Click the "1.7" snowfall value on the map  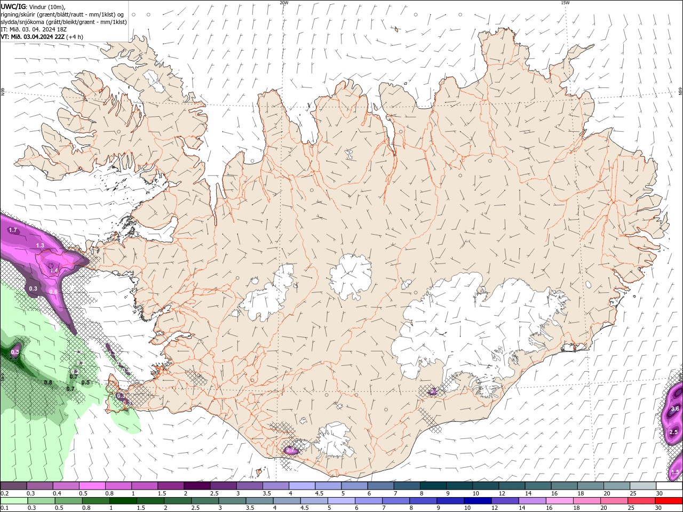pos(13,230)
